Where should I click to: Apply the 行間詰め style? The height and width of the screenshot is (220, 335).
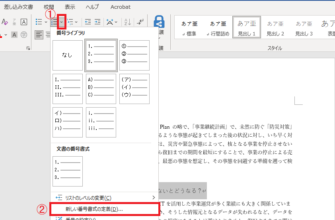[218, 28]
